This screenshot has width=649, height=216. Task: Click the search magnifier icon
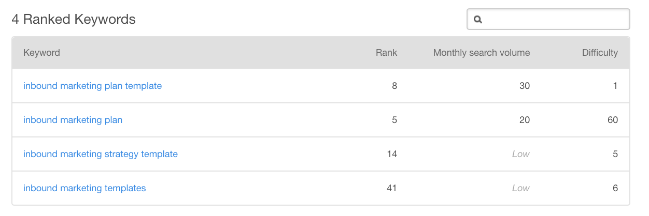click(x=478, y=20)
